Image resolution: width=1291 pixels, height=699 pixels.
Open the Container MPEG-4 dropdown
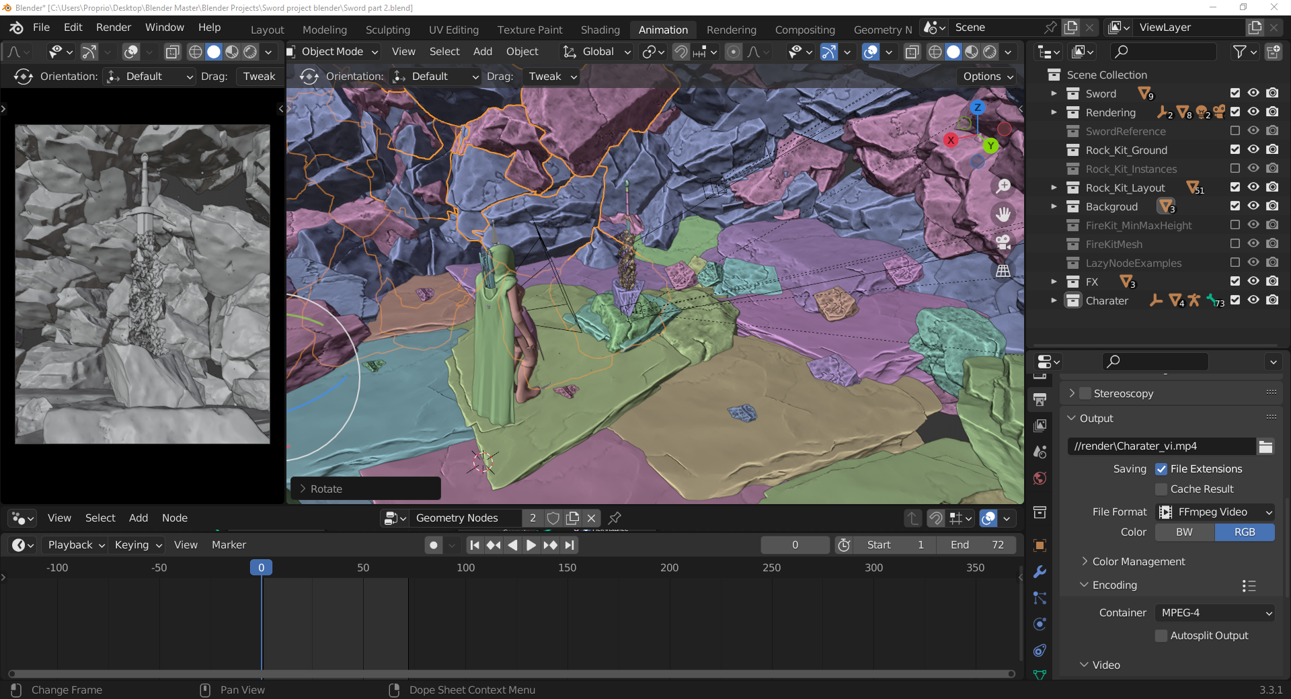click(x=1215, y=613)
